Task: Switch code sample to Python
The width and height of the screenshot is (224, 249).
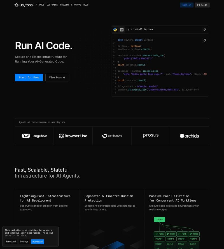Action: pos(115,29)
